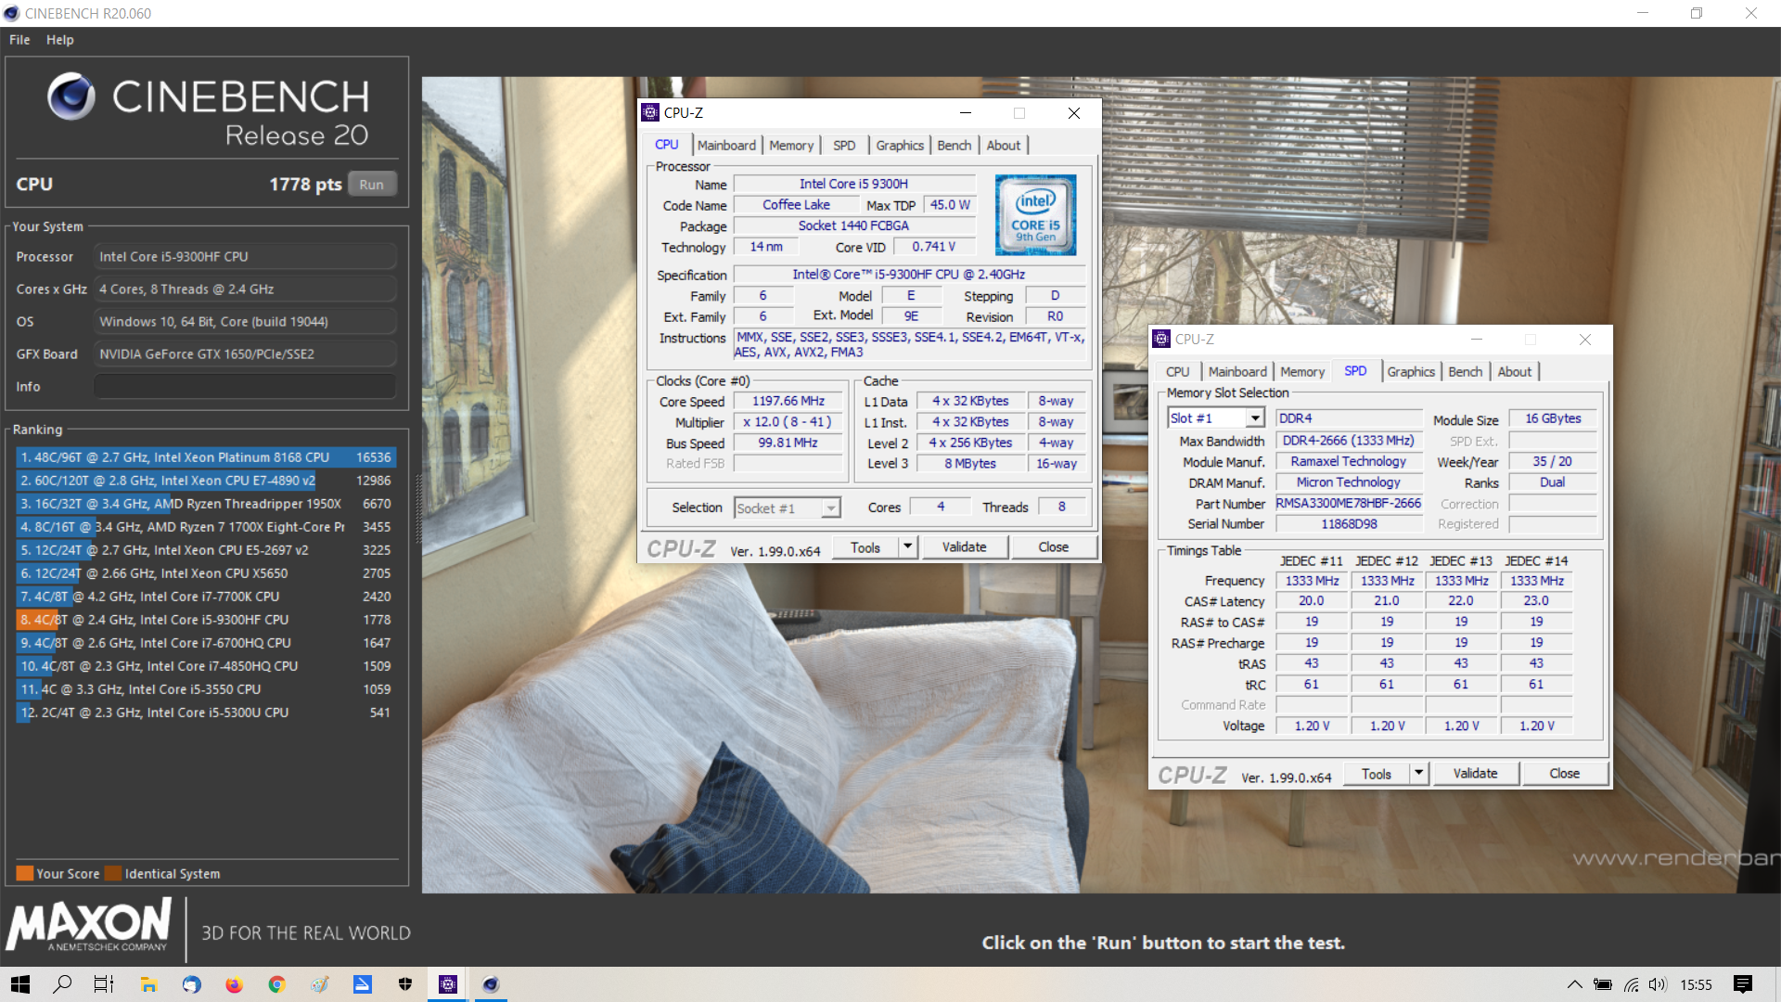Screen dimensions: 1781x1002
Task: Launch Firefox from taskbar
Action: pos(234,984)
